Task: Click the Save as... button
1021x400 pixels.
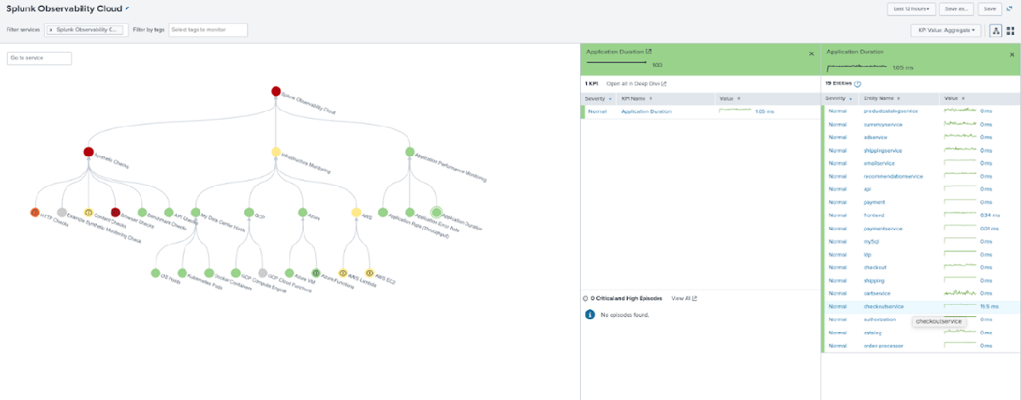Action: click(x=957, y=8)
